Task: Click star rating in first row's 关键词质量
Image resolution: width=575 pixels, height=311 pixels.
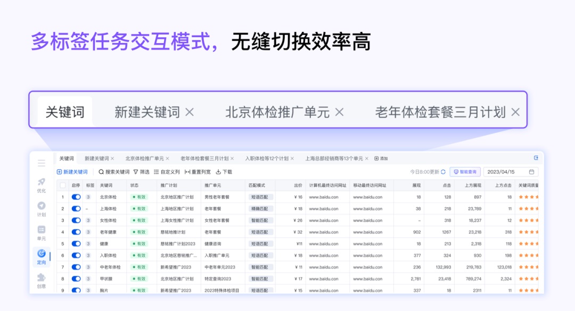Action: coord(528,197)
